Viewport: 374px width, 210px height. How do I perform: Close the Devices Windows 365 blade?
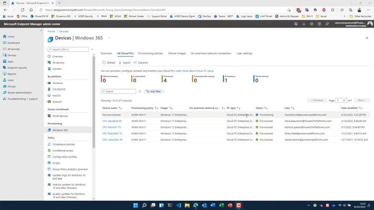[367, 38]
